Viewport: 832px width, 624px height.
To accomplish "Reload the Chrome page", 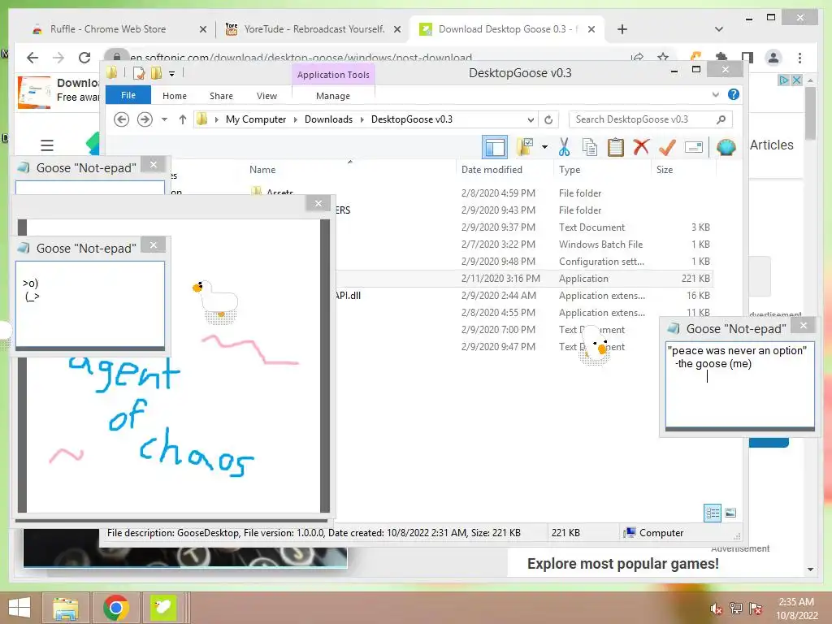I will (84, 58).
